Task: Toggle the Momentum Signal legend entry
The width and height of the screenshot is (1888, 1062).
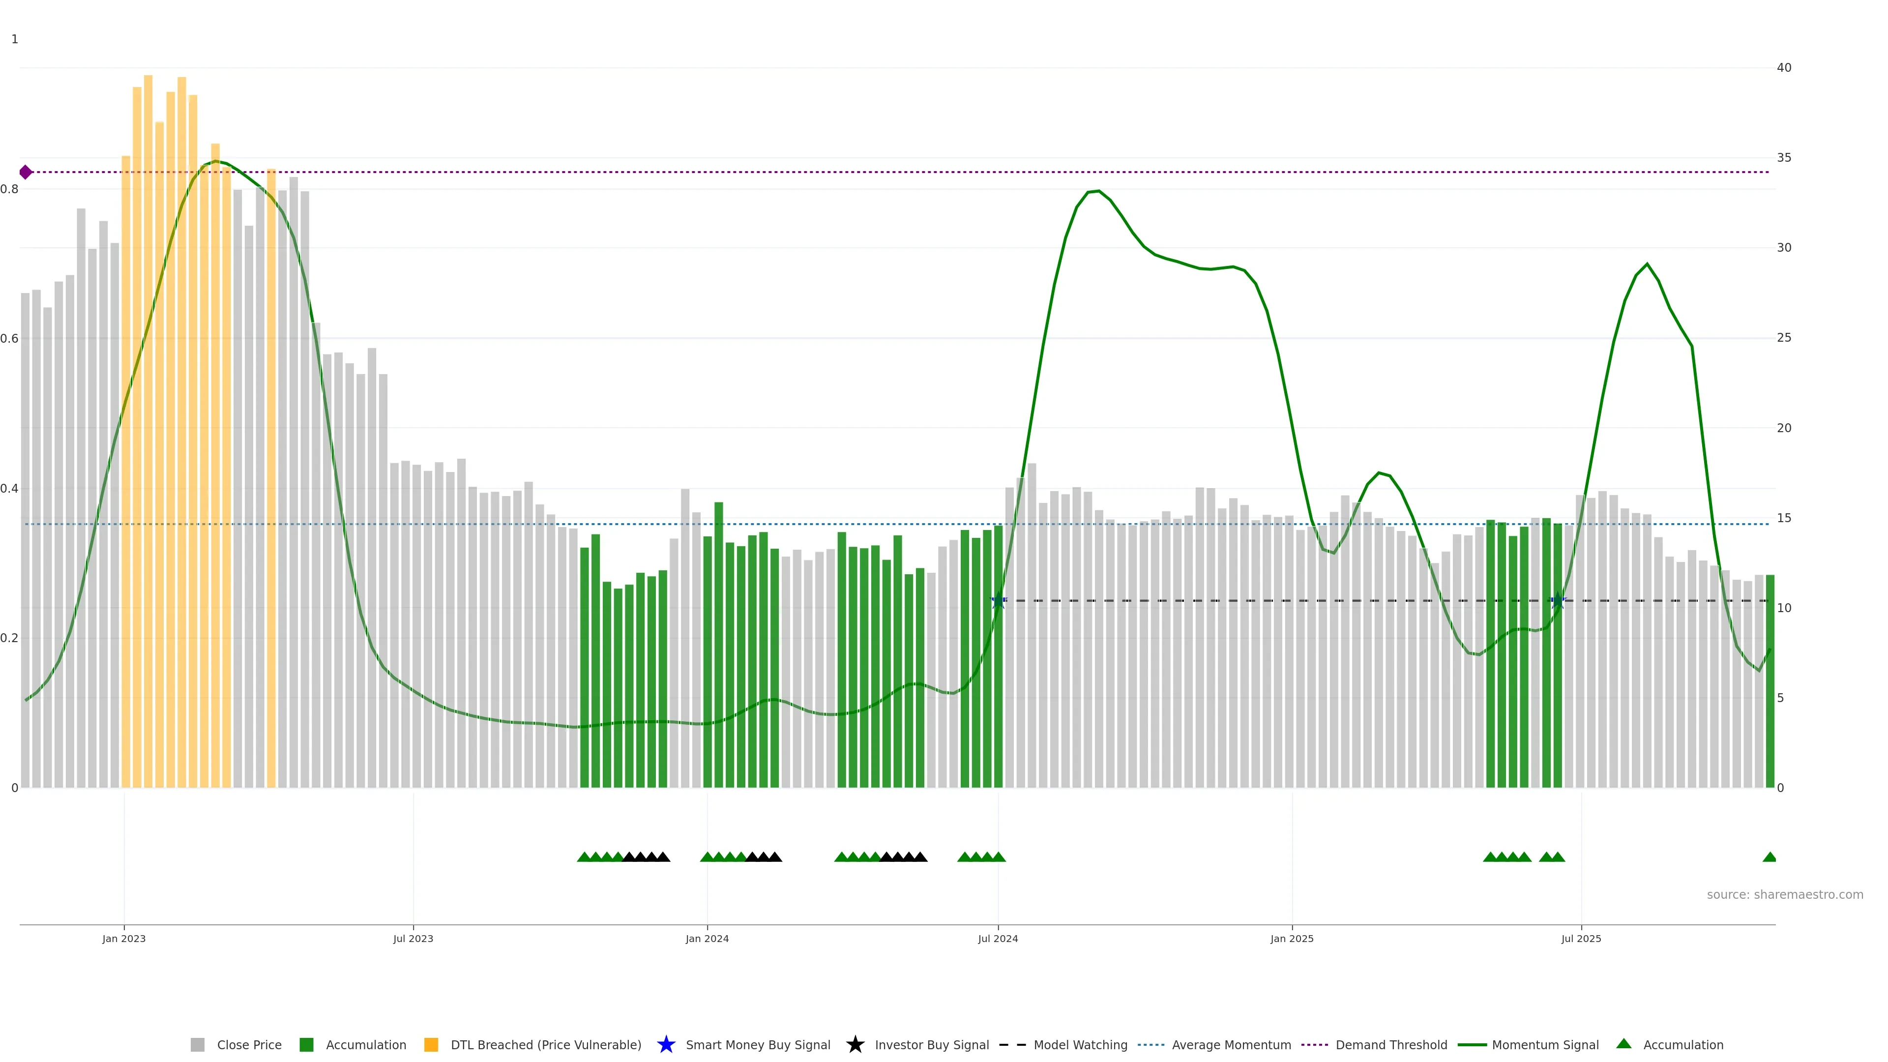Action: [1544, 1044]
